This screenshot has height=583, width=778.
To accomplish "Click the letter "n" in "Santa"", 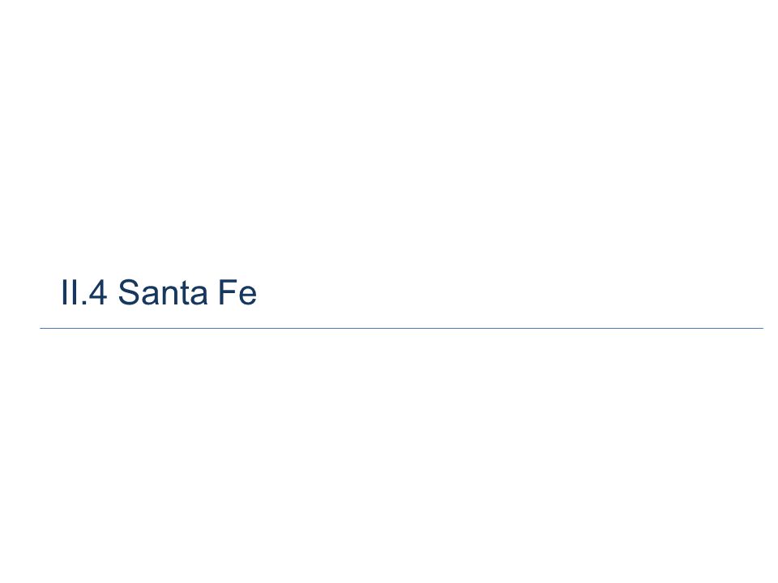I will [169, 296].
